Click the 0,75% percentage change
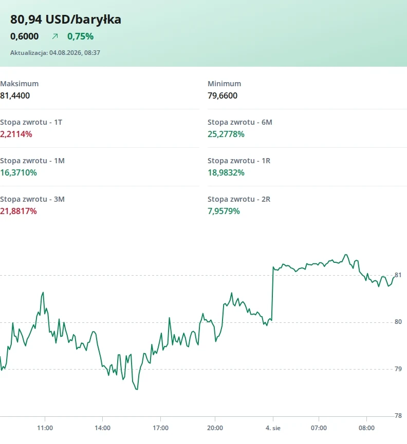This screenshot has width=407, height=444. pyautogui.click(x=81, y=36)
